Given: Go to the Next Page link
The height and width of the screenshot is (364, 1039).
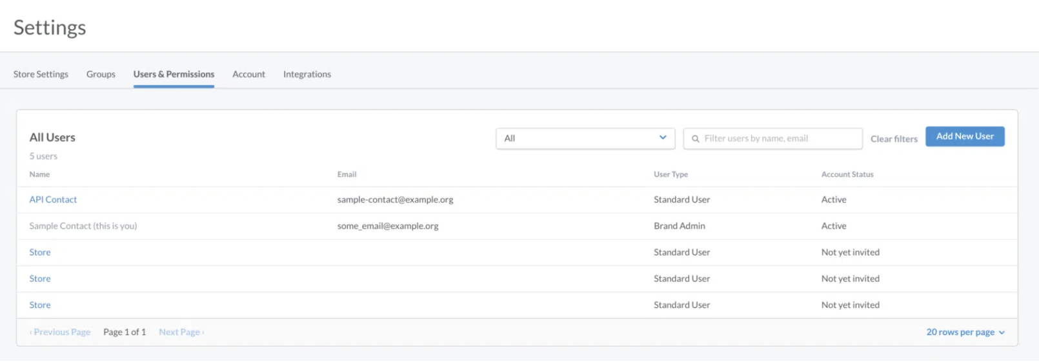Looking at the screenshot, I should (x=181, y=332).
